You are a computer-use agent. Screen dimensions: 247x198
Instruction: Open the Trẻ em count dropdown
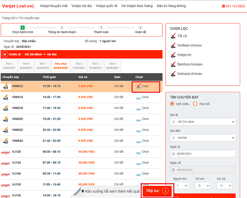tap(203, 186)
